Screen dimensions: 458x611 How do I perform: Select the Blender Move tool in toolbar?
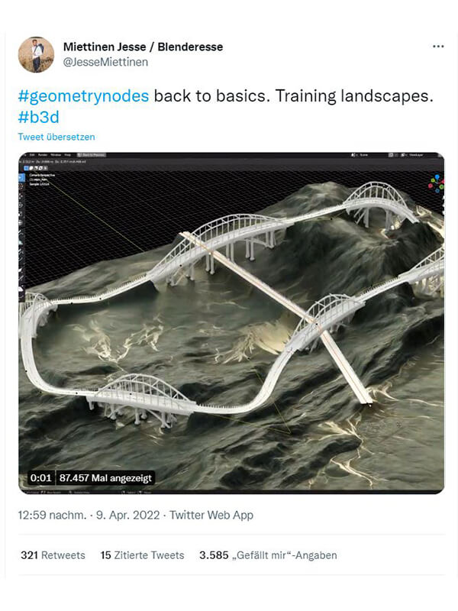pyautogui.click(x=21, y=196)
